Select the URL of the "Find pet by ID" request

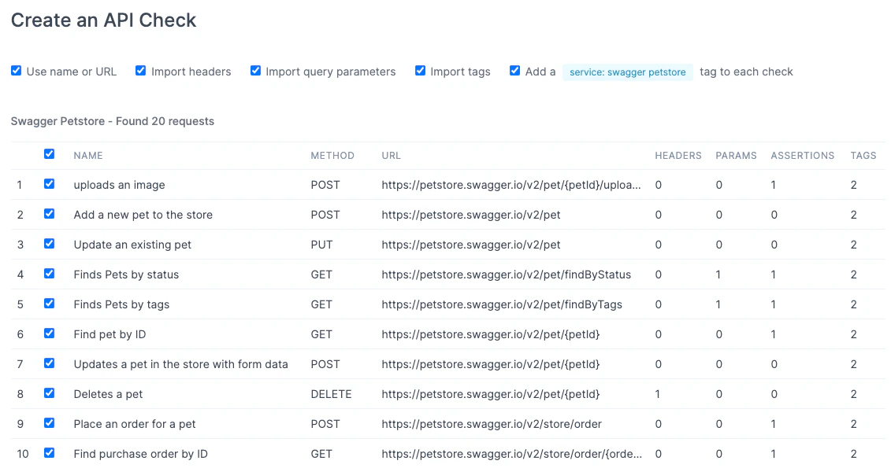[x=490, y=333]
